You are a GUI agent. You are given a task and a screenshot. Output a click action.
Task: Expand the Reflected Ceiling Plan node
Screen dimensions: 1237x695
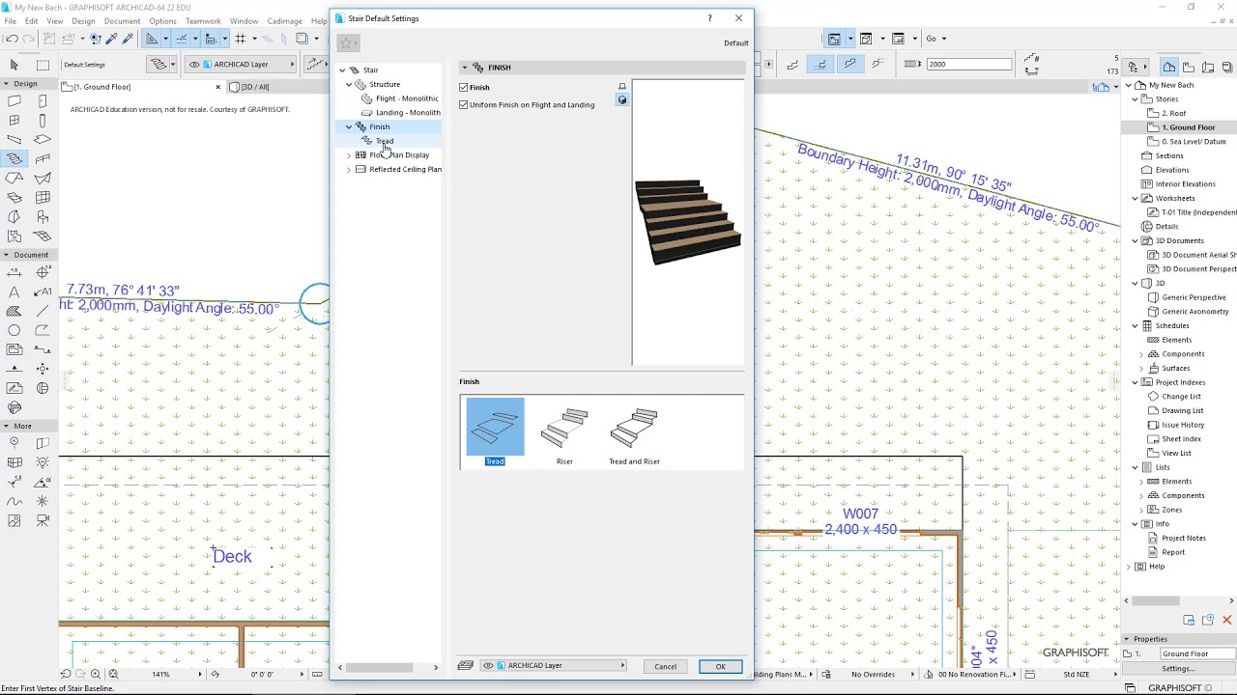349,169
